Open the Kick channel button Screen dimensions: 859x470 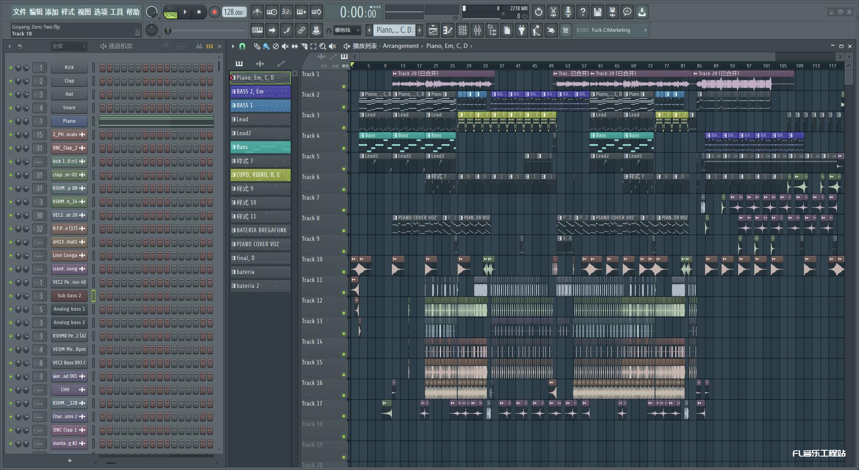click(x=69, y=68)
